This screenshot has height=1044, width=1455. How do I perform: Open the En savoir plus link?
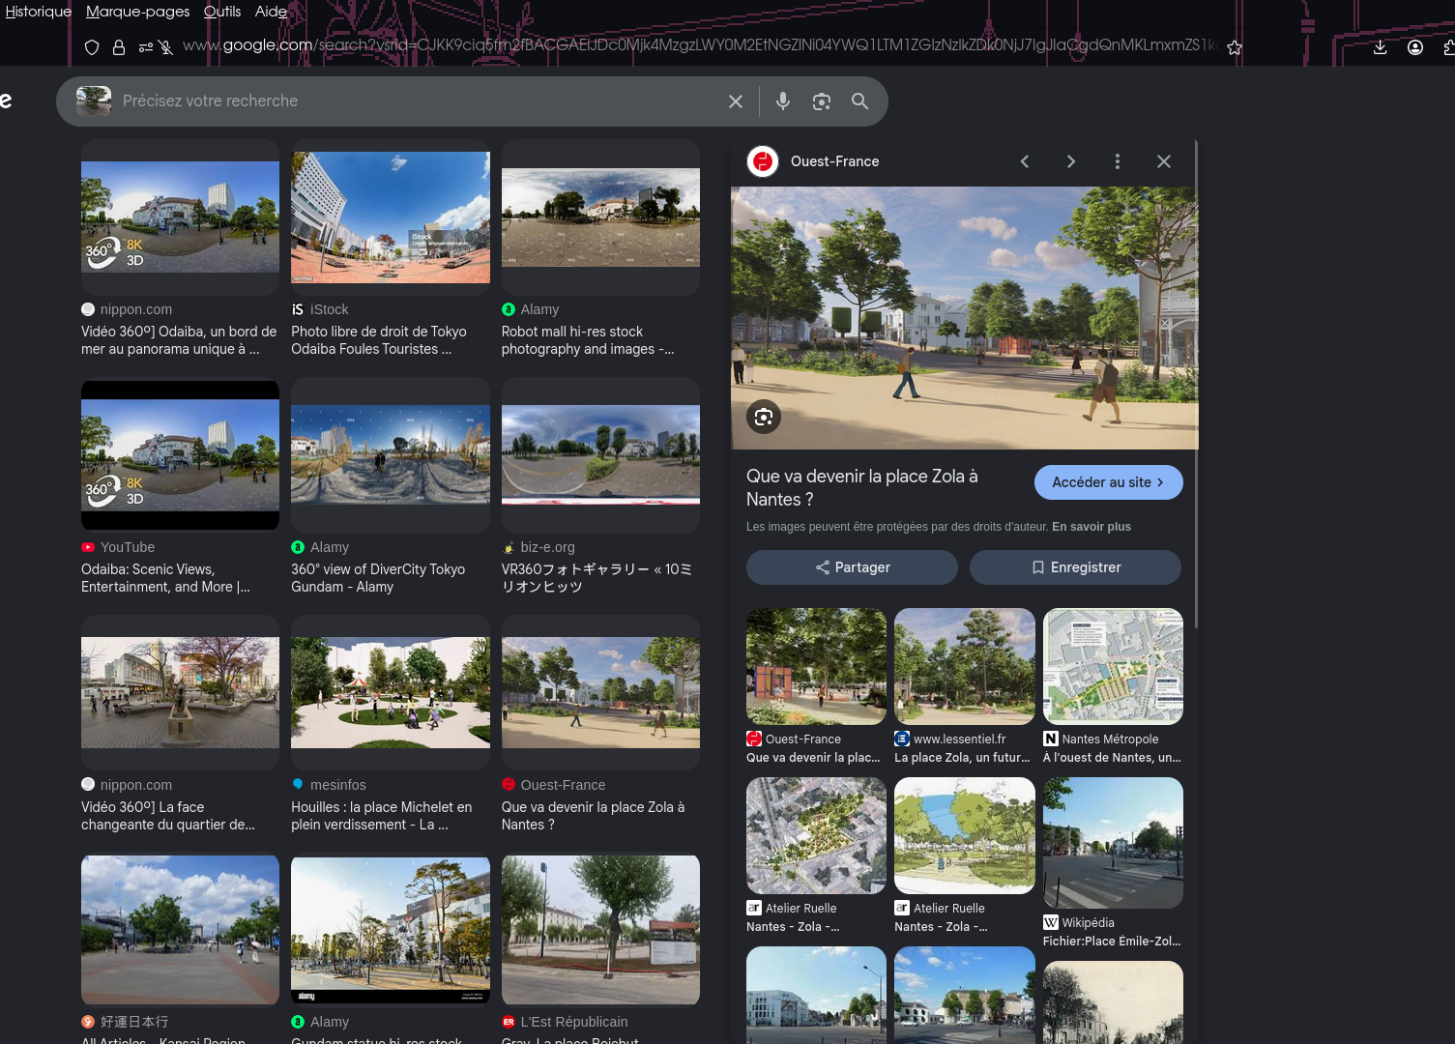1091,527
